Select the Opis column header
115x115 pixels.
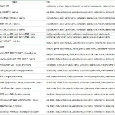(80, 2)
